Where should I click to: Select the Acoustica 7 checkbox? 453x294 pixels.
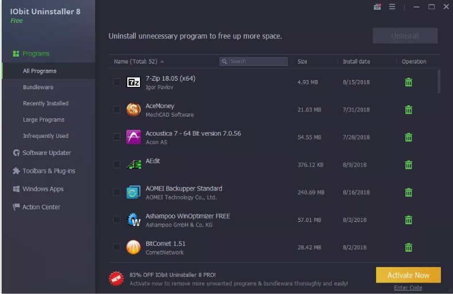pos(117,137)
